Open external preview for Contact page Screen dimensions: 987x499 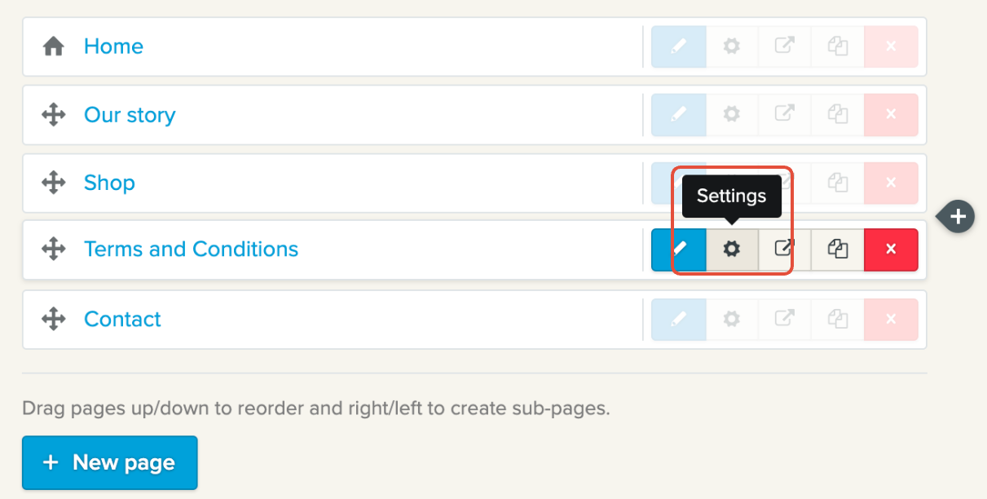(x=784, y=319)
